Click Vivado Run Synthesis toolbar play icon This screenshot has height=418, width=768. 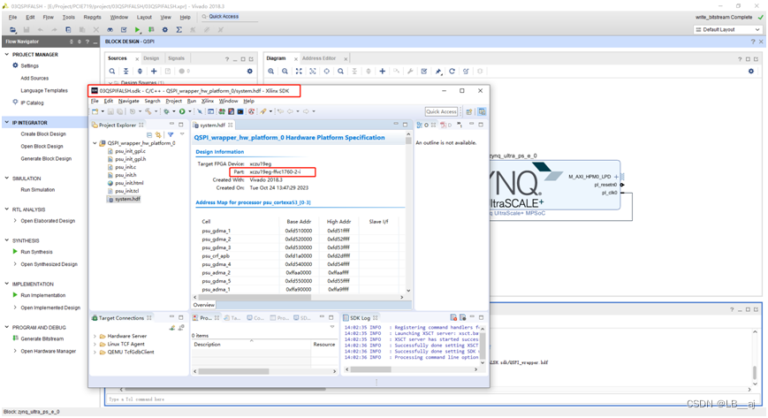click(138, 30)
